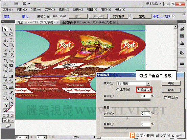Screen dimensions: 187x140
Task: Click the 弯曲 bend slider track
Action: click(x=127, y=100)
